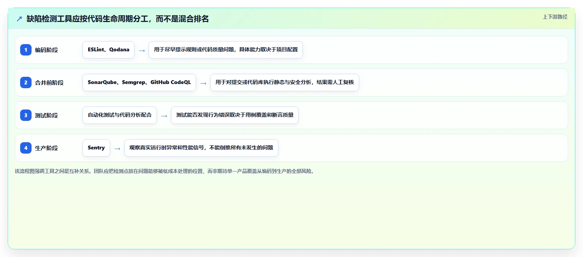This screenshot has height=257, width=583.
Task: Select step number 3 badge
Action: (x=26, y=115)
